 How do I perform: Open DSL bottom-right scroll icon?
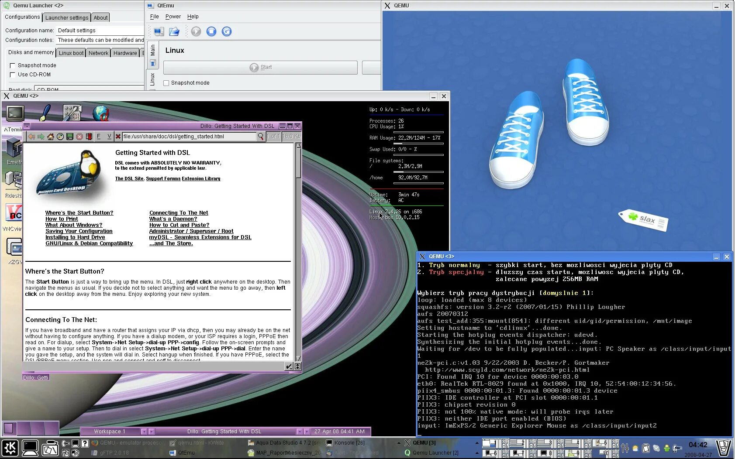[x=297, y=367]
